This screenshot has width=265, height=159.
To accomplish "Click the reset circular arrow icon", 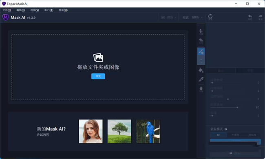I will 210,17.
